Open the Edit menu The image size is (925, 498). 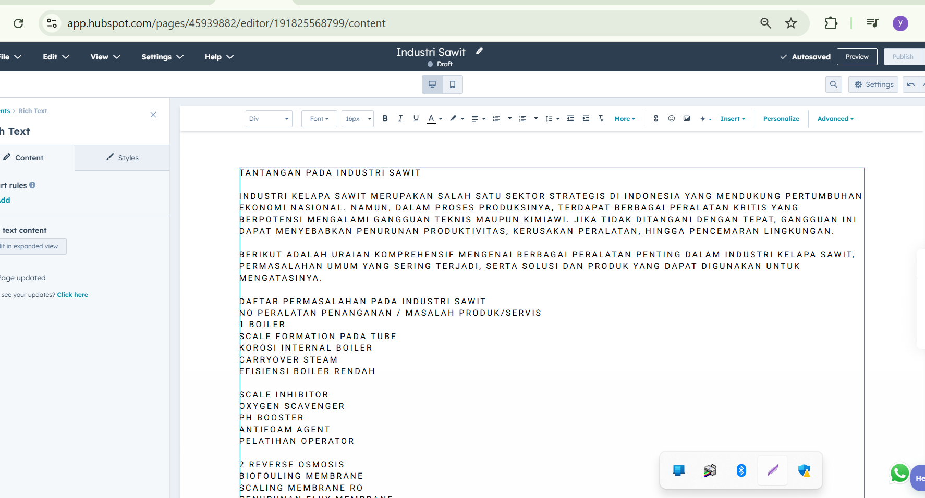point(55,56)
